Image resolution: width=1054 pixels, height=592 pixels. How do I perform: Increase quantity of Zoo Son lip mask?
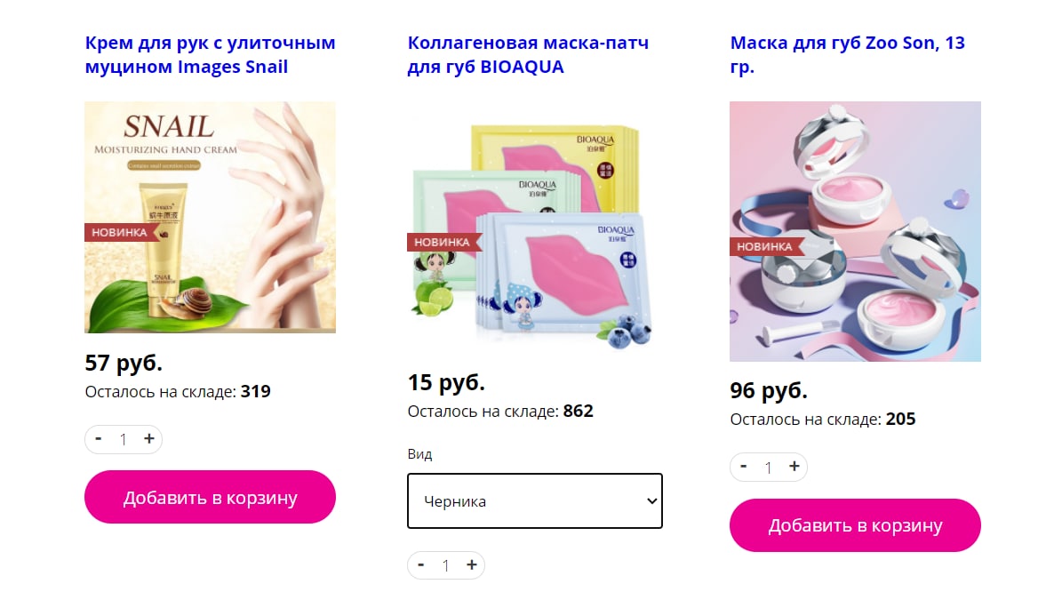tap(794, 467)
